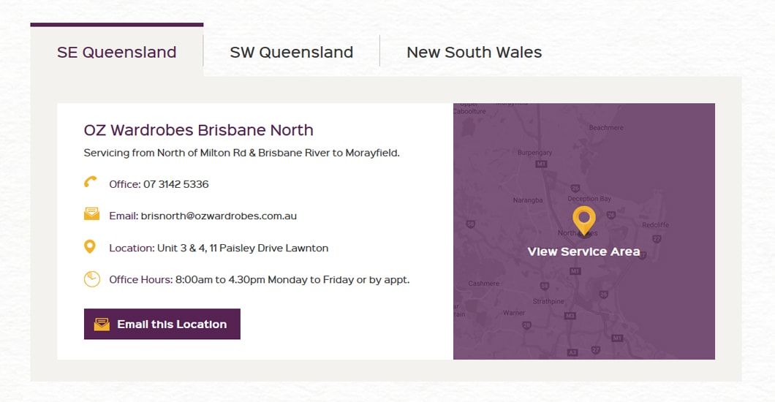Click Beachmere label on the map
This screenshot has height=402, width=775.
click(x=606, y=127)
